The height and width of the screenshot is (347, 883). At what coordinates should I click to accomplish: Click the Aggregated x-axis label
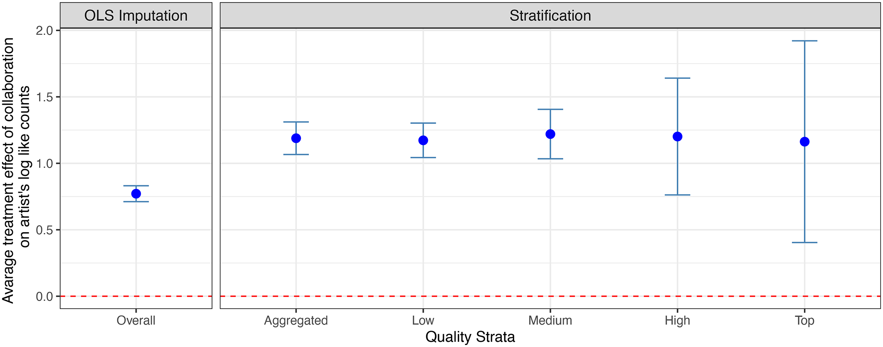pos(296,321)
